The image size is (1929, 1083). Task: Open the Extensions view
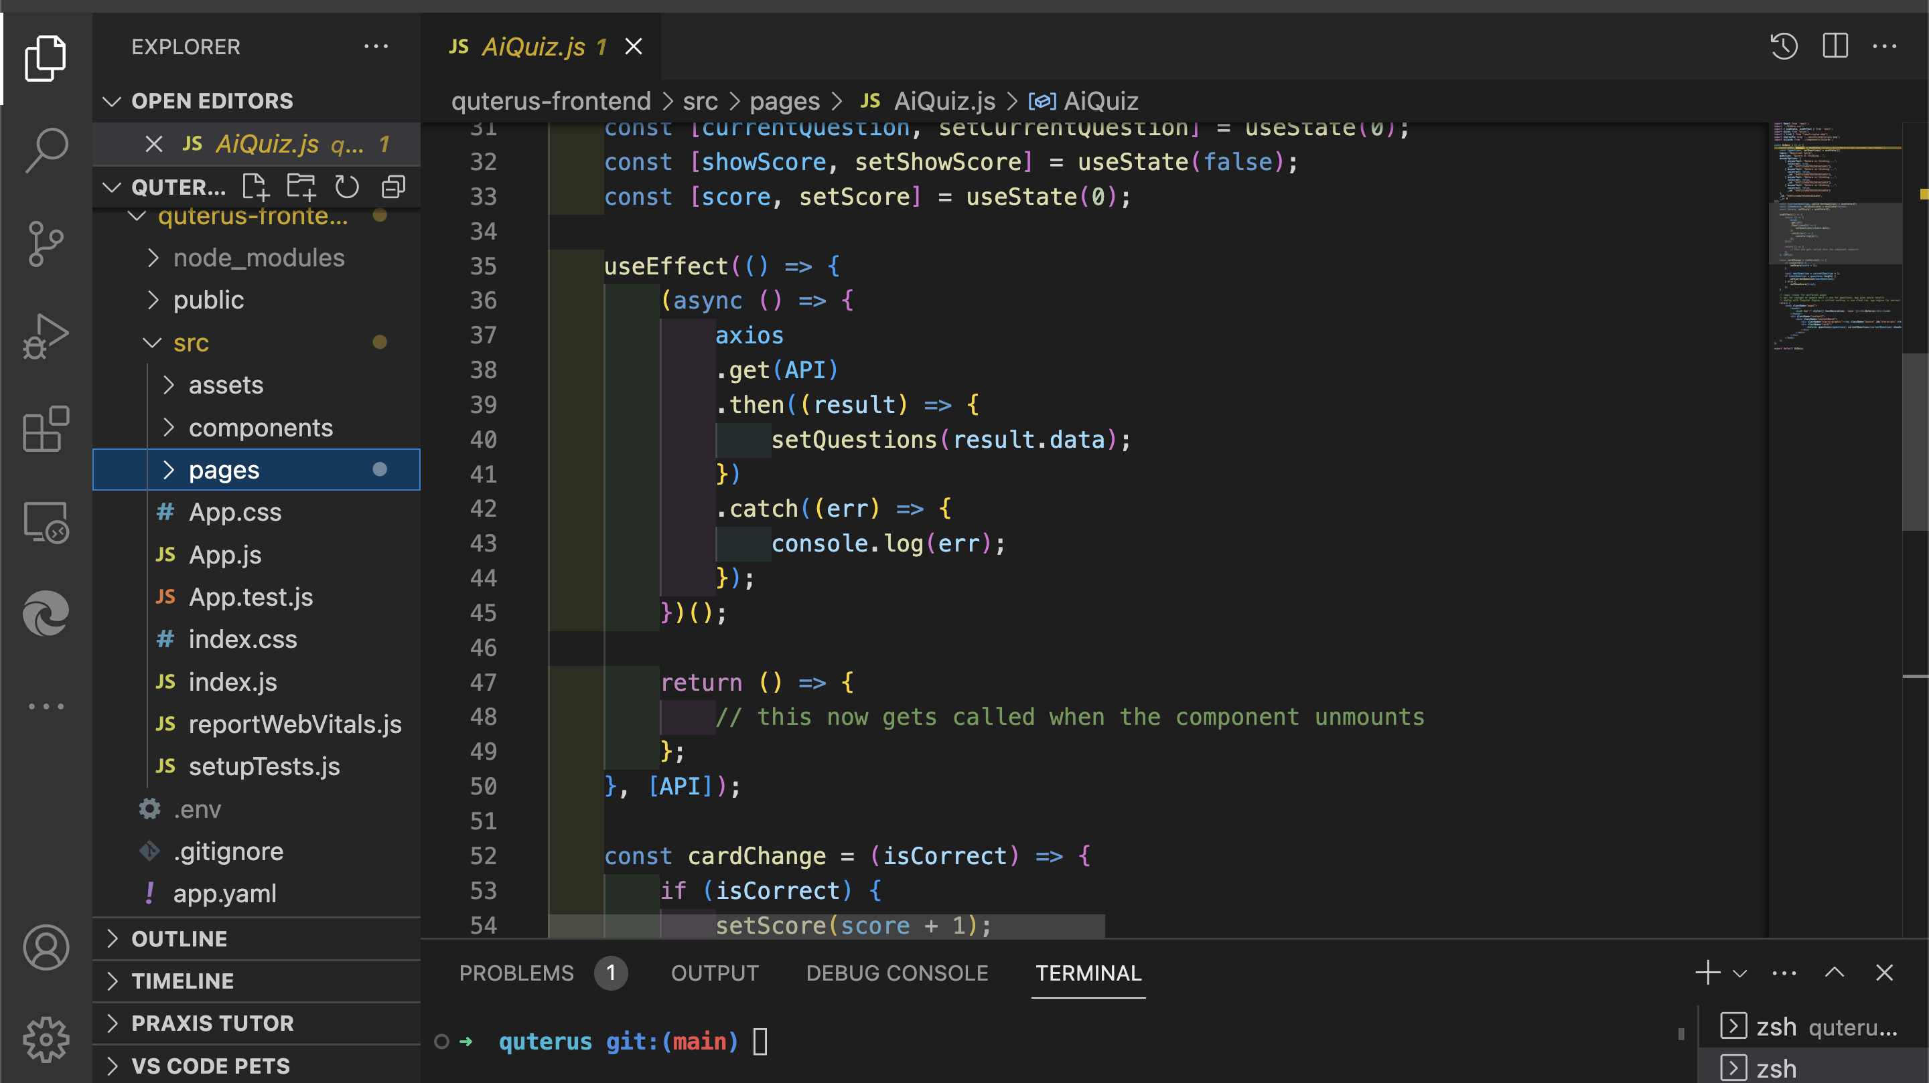tap(46, 429)
